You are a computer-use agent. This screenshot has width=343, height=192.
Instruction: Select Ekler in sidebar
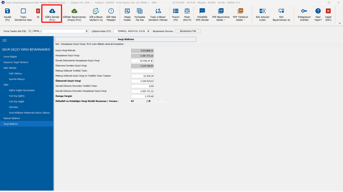pyautogui.click(x=6, y=85)
